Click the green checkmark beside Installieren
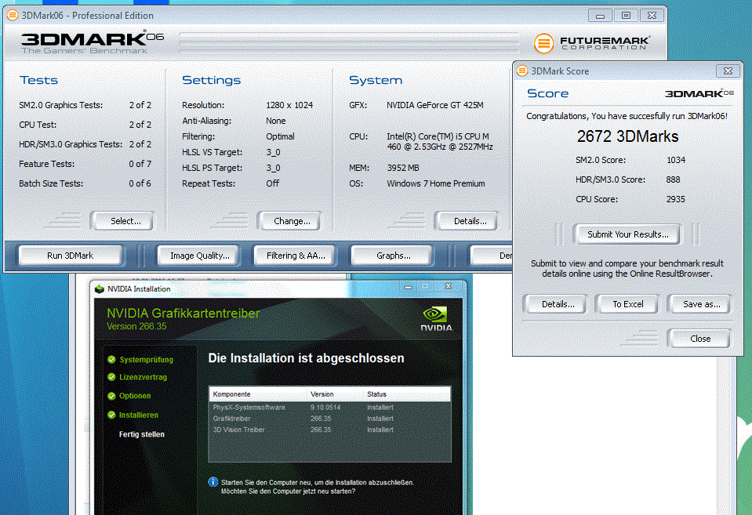The image size is (752, 515). click(x=112, y=415)
